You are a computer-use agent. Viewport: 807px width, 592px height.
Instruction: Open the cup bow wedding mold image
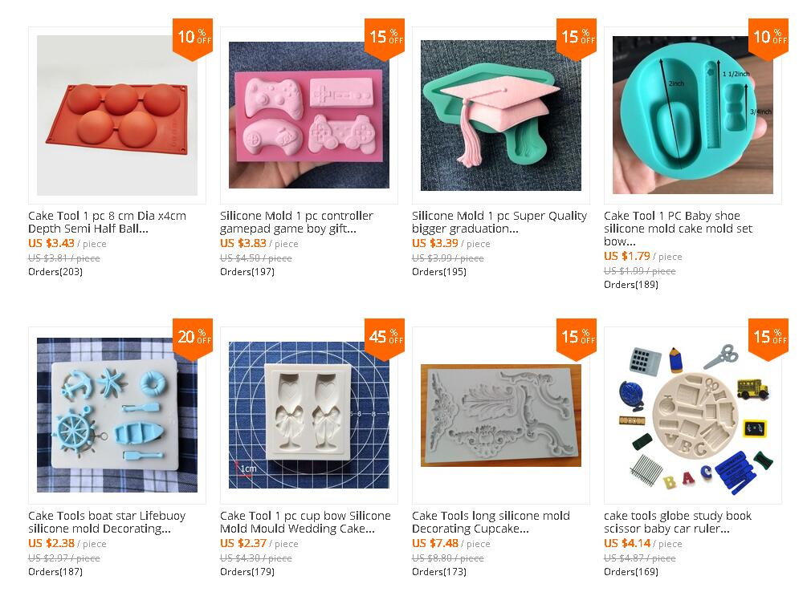309,415
